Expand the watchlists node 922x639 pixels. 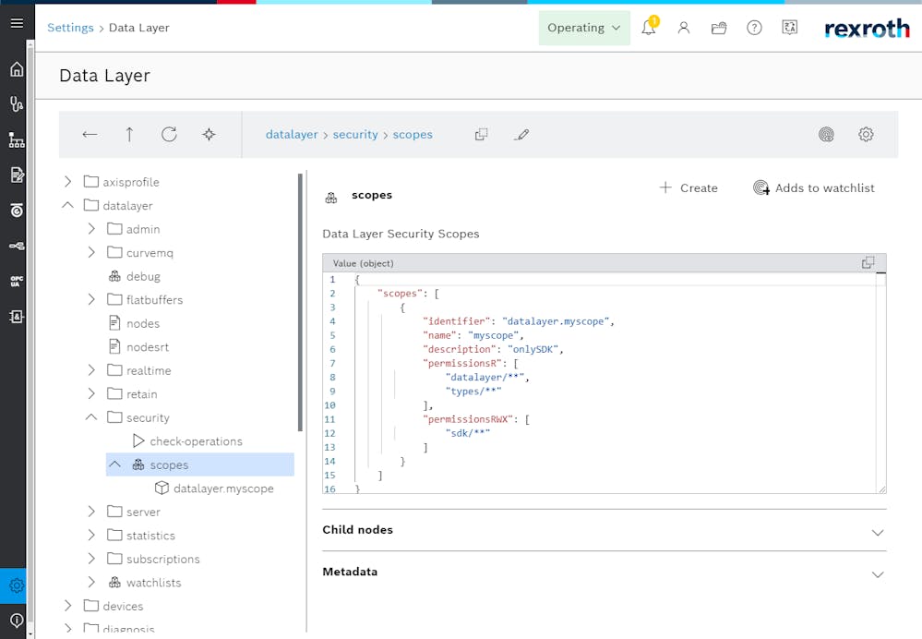pyautogui.click(x=91, y=582)
